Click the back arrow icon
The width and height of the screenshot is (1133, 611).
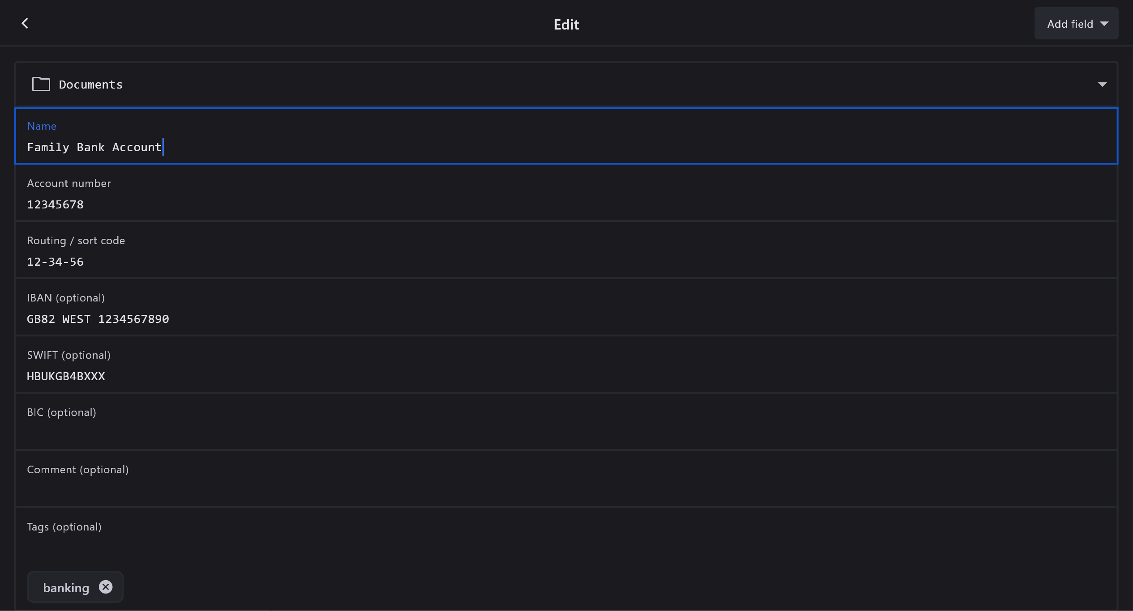25,24
